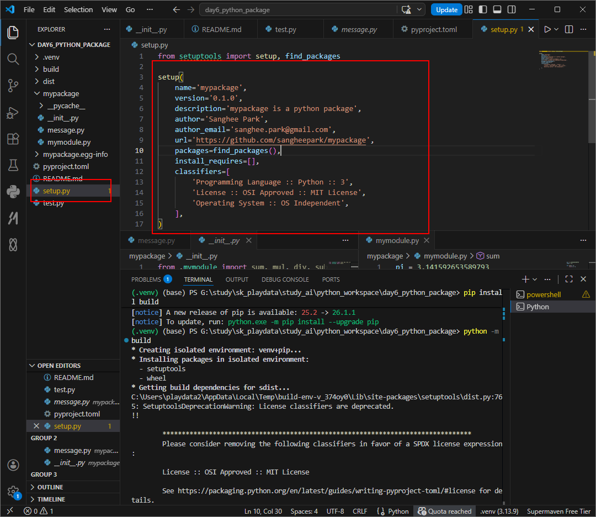Switch to the PORTS panel tab
This screenshot has height=517, width=596.
(x=331, y=279)
